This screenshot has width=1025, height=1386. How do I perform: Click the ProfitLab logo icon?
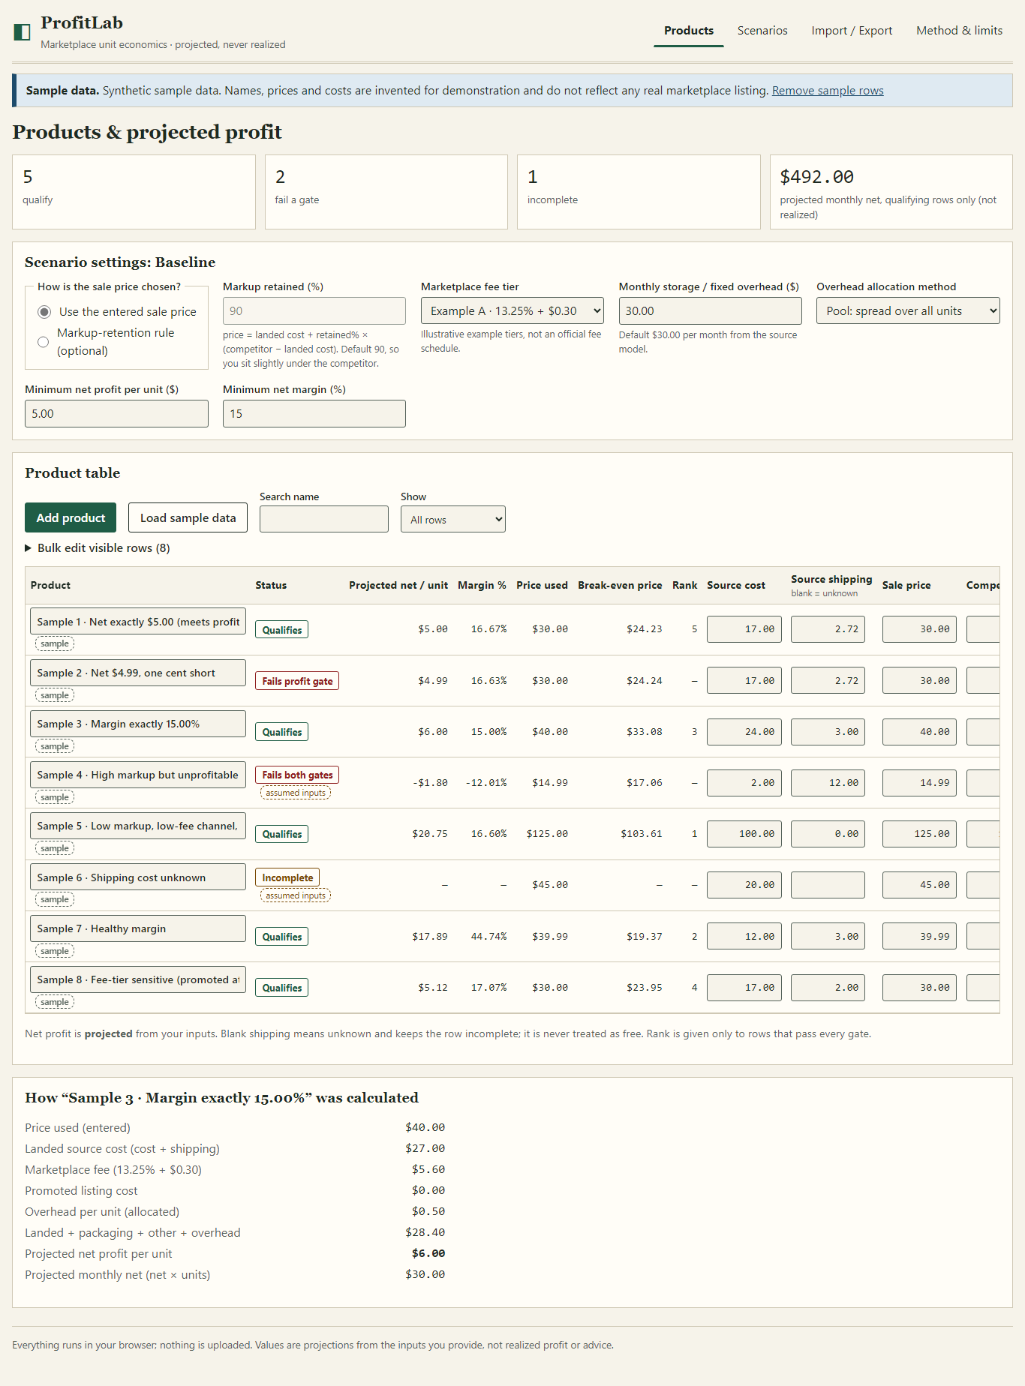(x=23, y=31)
